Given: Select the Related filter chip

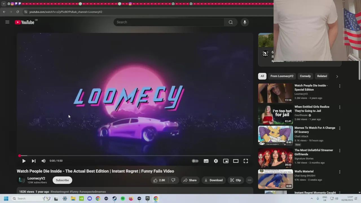Looking at the screenshot, I should [x=322, y=76].
